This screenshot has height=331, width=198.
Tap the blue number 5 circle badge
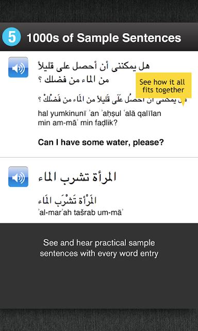[11, 37]
